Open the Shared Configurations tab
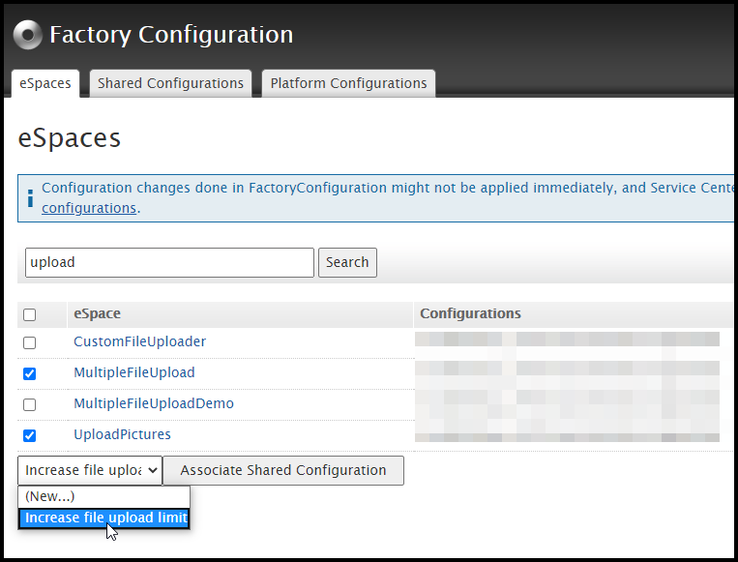 (x=170, y=83)
